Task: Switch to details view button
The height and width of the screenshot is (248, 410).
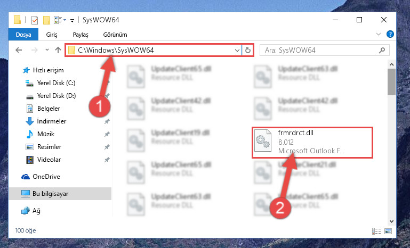Action: click(376, 231)
